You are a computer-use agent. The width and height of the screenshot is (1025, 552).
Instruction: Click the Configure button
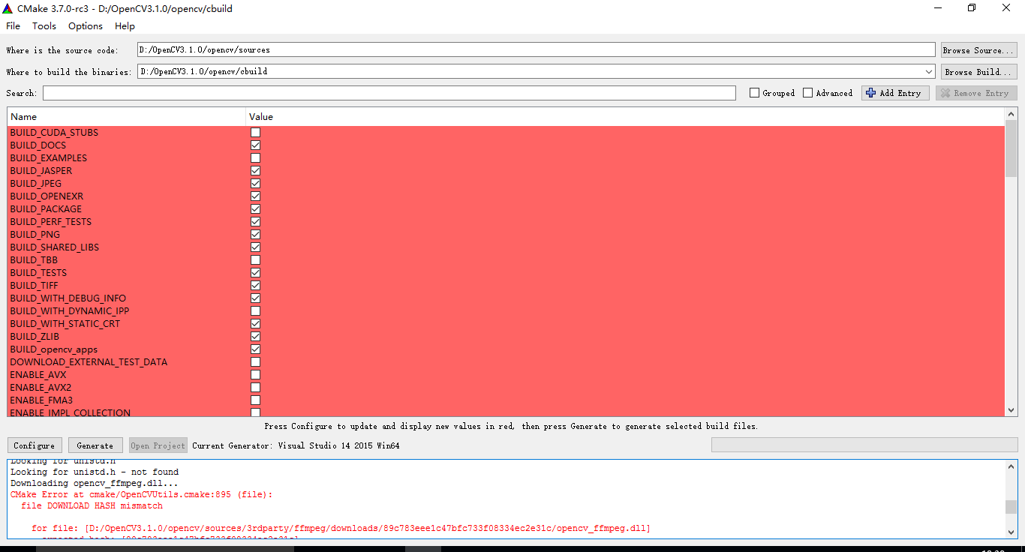[x=35, y=445]
